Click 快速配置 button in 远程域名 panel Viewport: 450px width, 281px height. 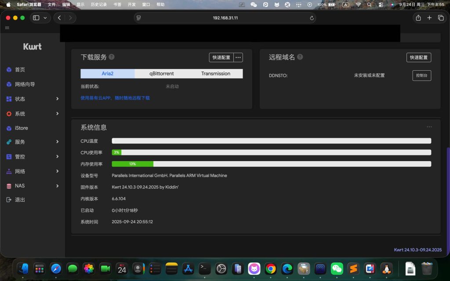click(x=418, y=58)
